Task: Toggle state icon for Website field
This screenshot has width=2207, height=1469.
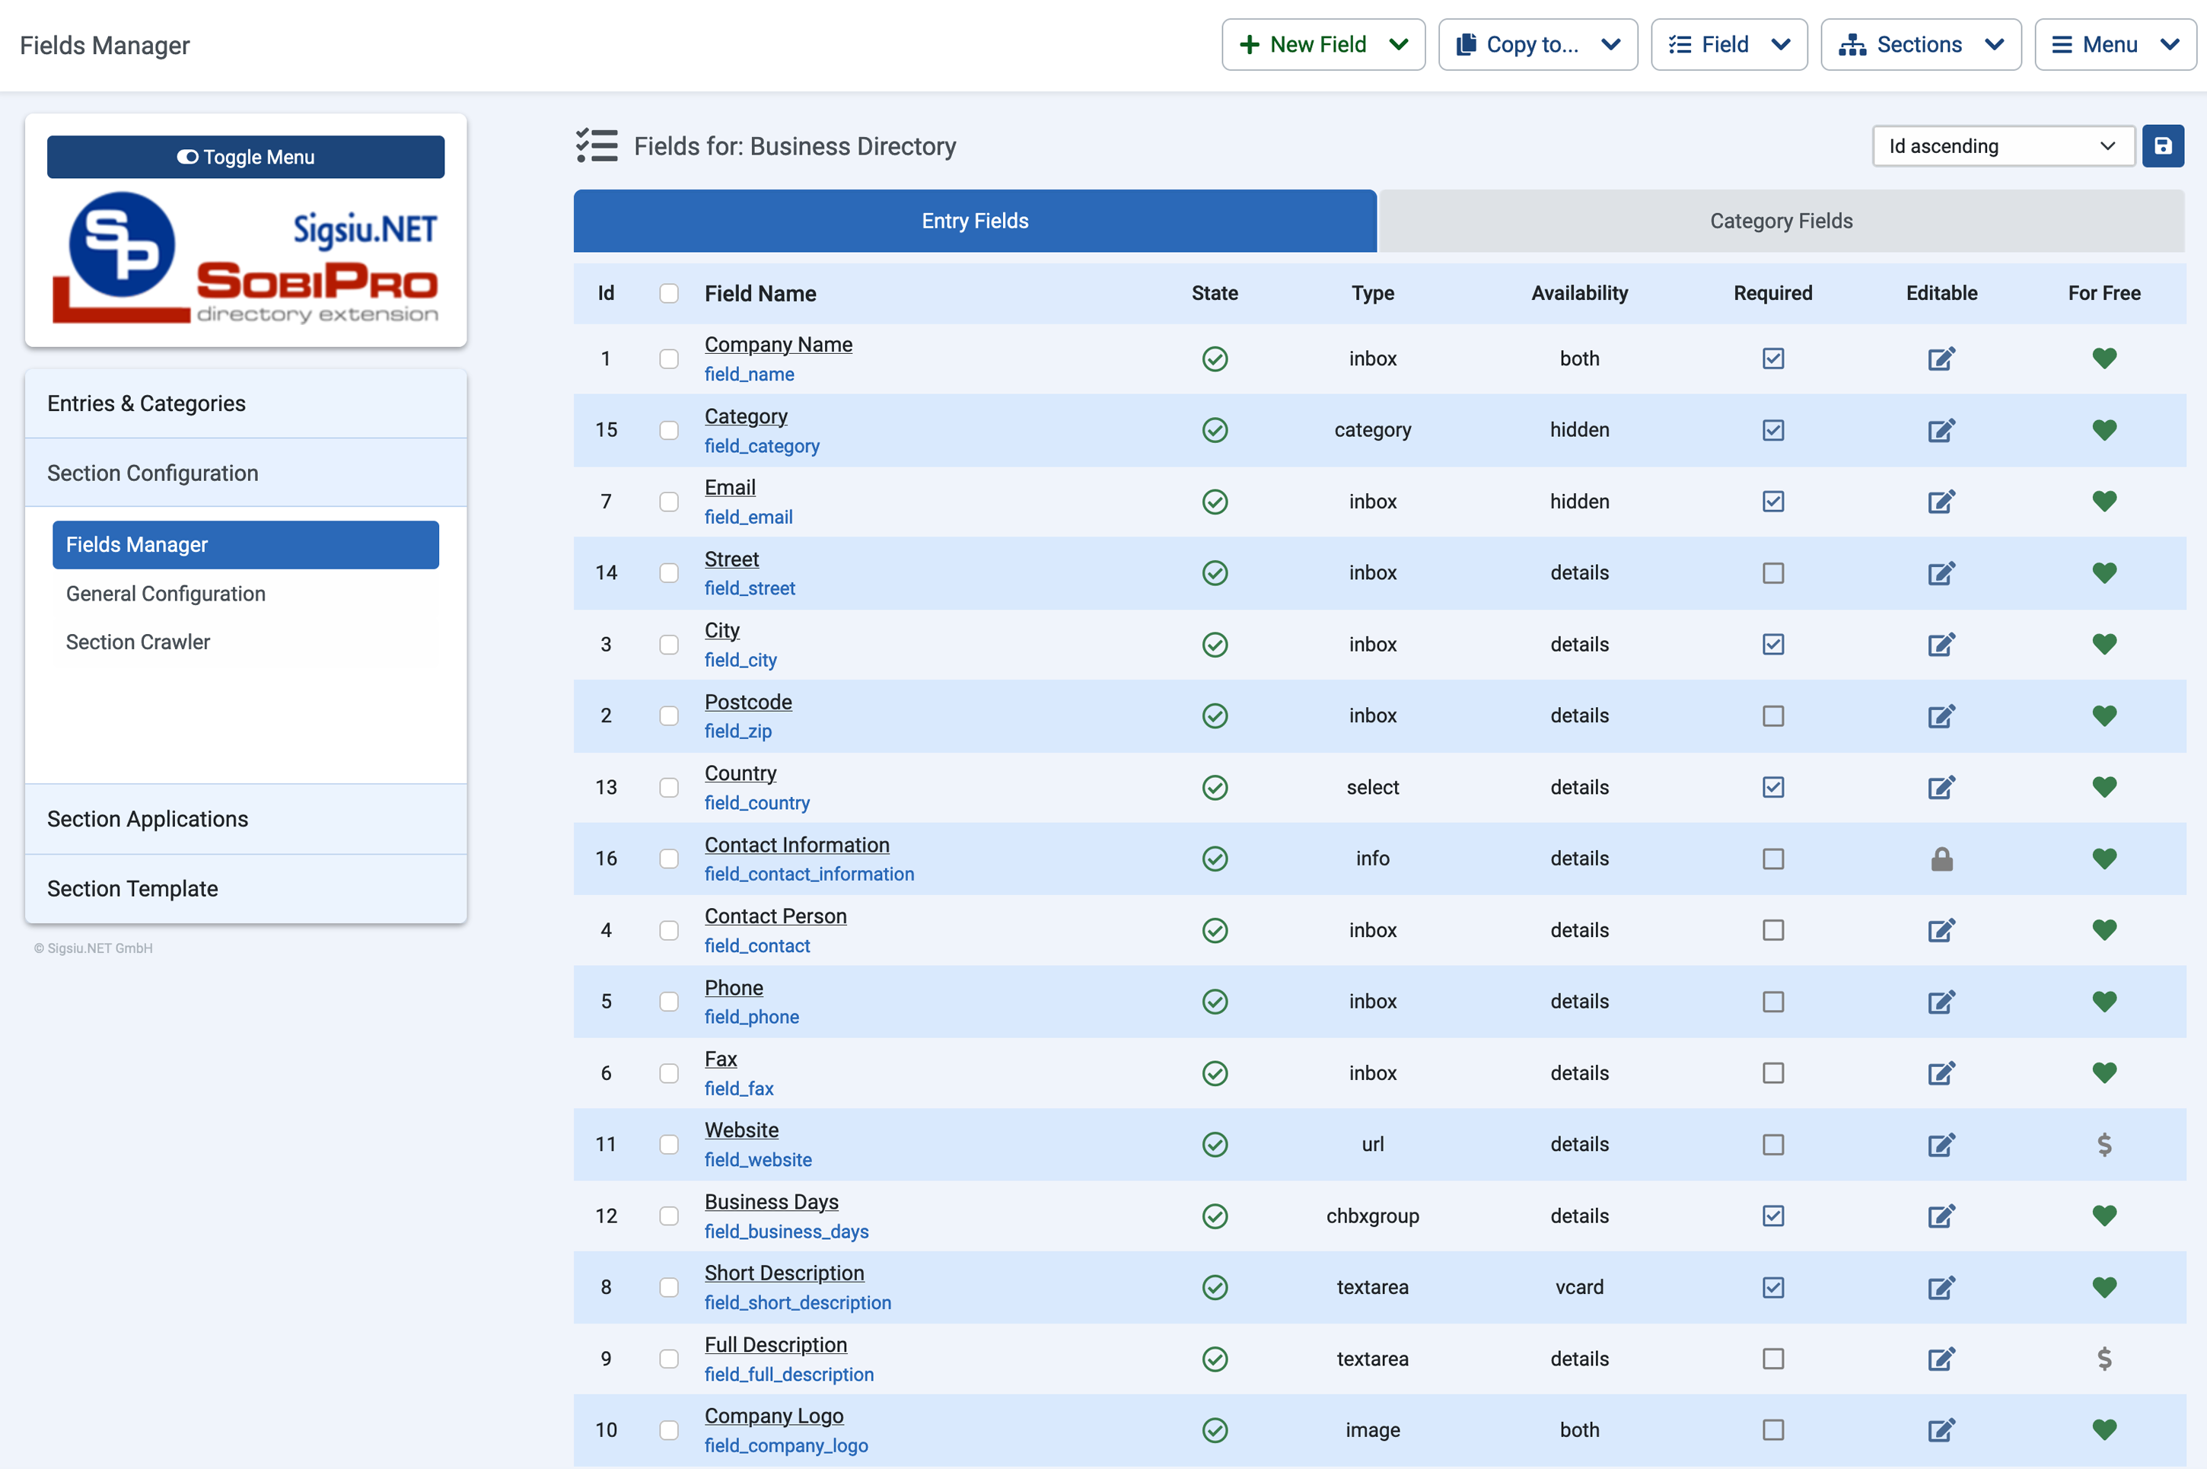Action: 1215,1144
